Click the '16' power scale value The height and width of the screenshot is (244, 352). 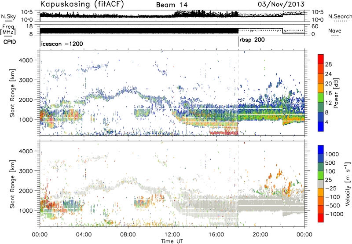[328, 93]
